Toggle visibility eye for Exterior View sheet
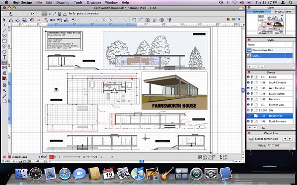The image size is (297, 185). point(248,105)
